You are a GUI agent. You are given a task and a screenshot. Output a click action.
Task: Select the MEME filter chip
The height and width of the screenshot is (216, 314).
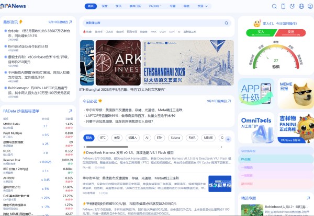(208, 138)
